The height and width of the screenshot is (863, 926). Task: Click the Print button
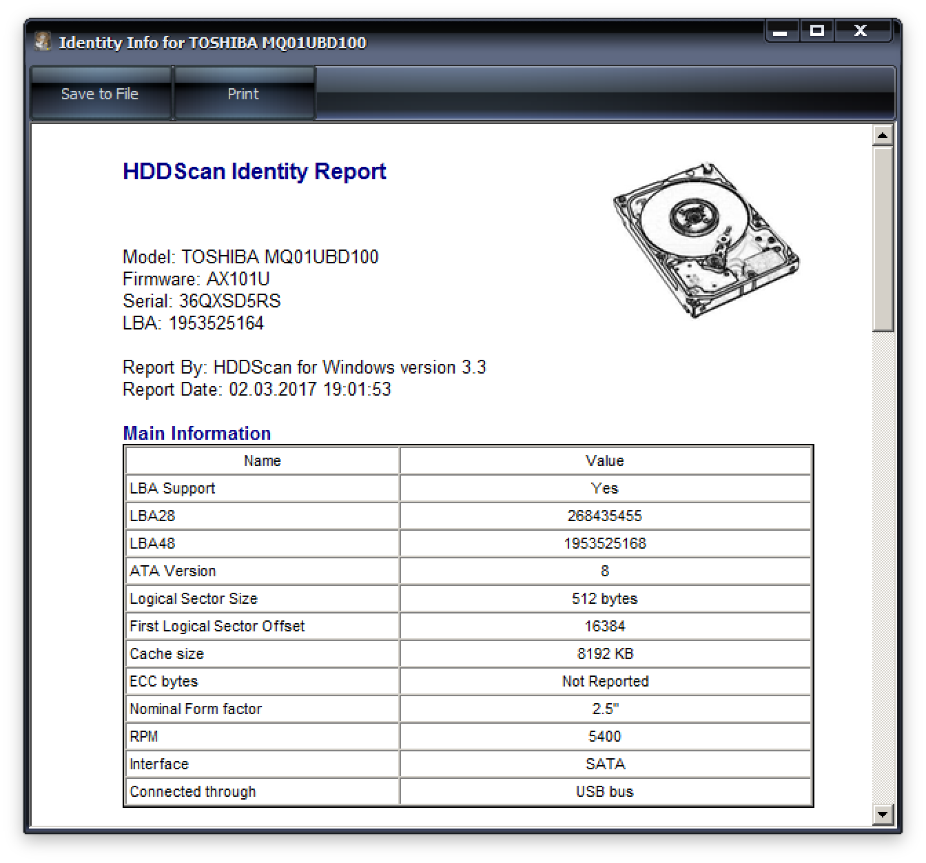(244, 94)
